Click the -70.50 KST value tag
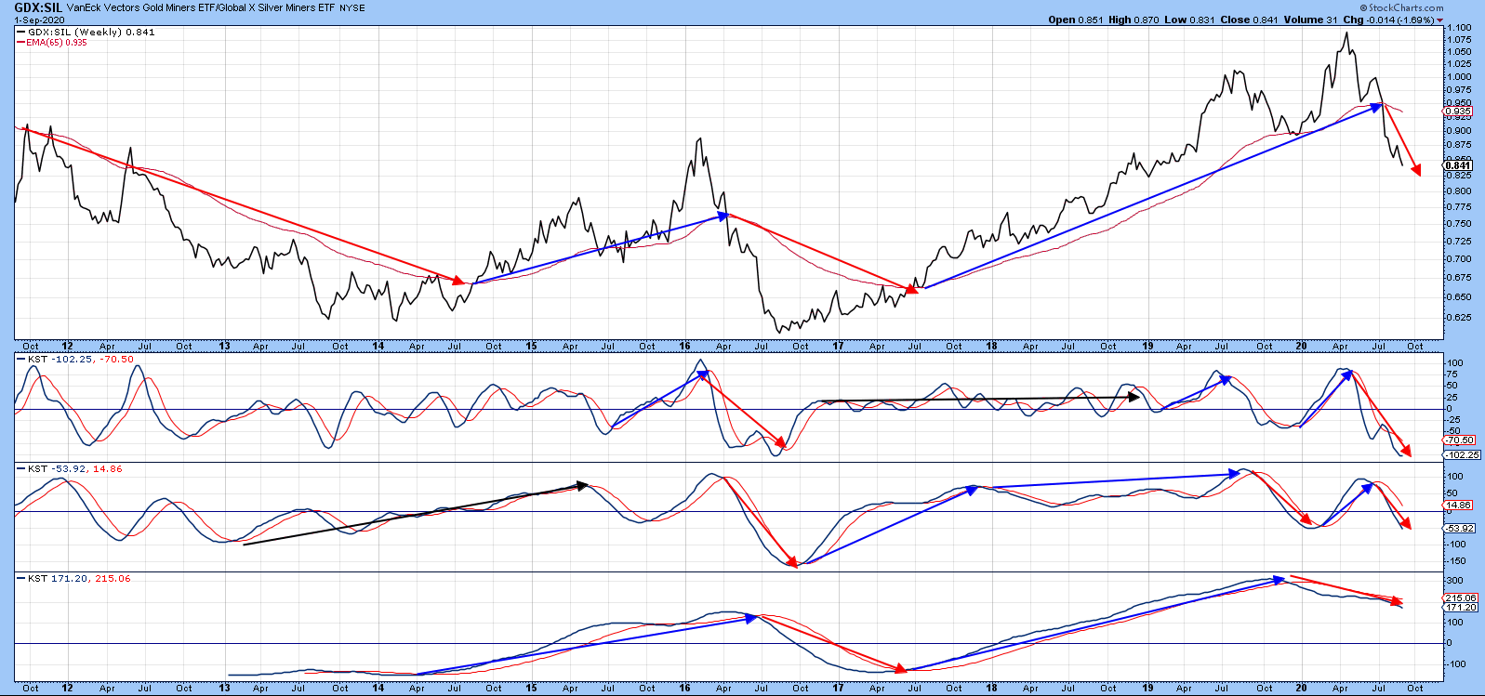 (x=1459, y=440)
